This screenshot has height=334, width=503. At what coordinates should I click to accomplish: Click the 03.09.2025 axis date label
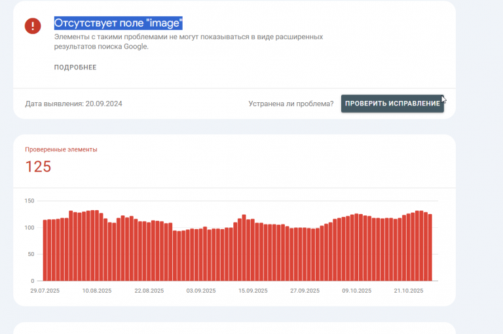[x=201, y=291]
